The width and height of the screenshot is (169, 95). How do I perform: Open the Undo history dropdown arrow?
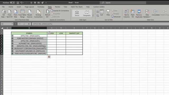(x=24, y=3)
